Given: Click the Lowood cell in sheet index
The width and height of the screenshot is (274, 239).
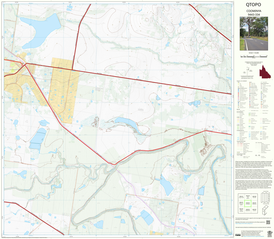Looking at the screenshot, I should 254,210.
